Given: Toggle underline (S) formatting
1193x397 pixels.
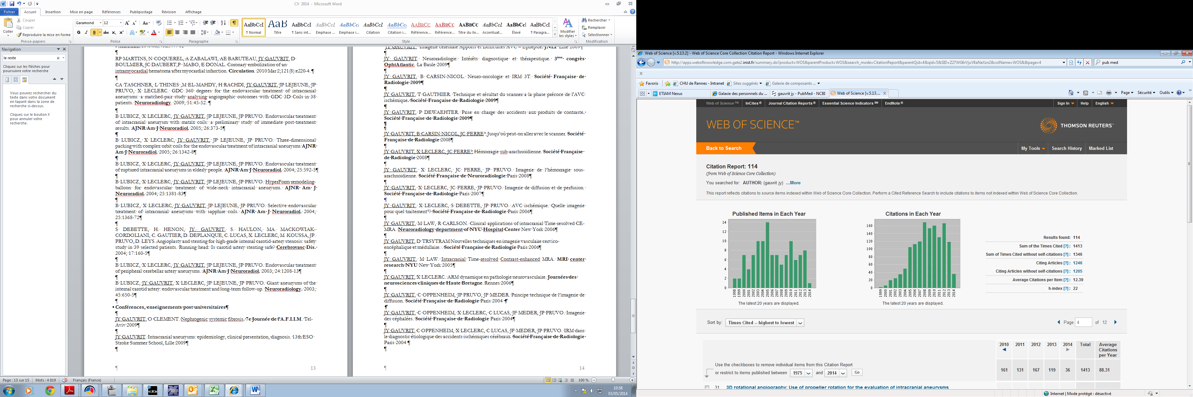Looking at the screenshot, I should pyautogui.click(x=94, y=32).
